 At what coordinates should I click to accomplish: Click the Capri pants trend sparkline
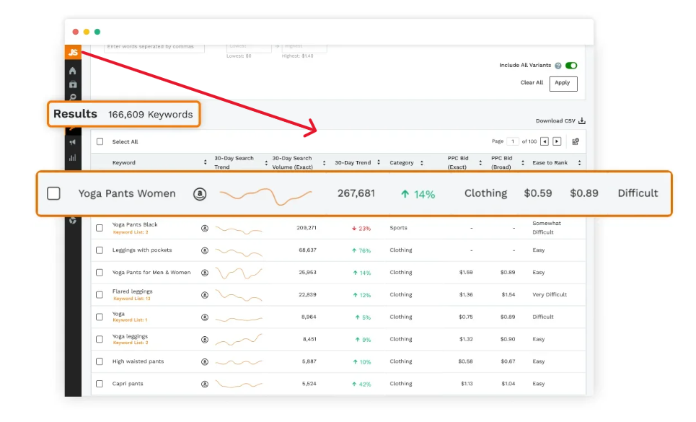coord(239,384)
